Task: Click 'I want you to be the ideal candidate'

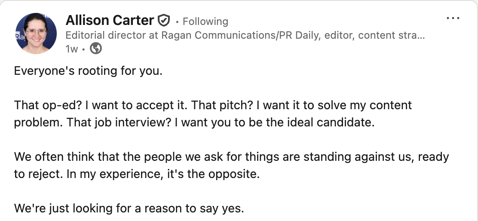Action: pyautogui.click(x=275, y=122)
